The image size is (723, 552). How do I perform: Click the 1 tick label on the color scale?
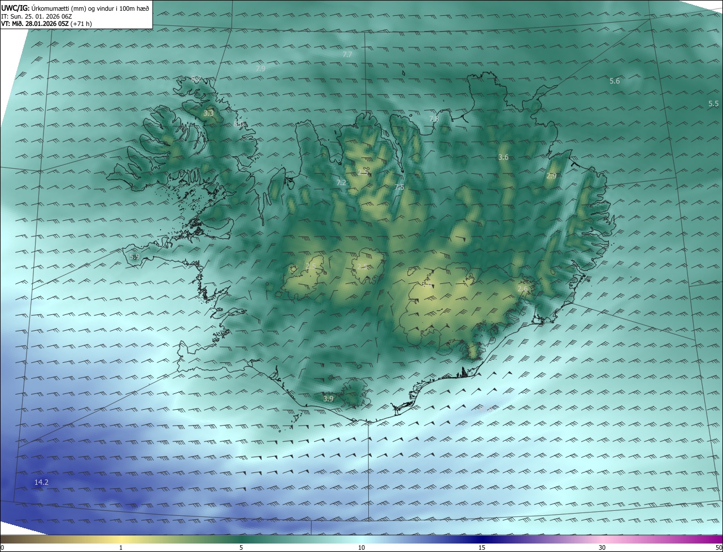[x=121, y=547]
